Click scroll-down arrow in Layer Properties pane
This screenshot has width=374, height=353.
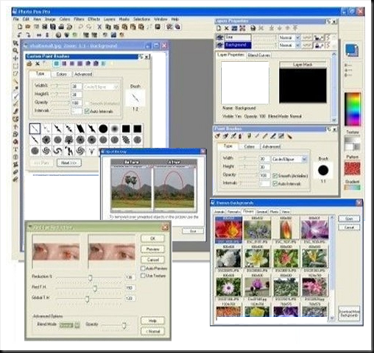334,120
